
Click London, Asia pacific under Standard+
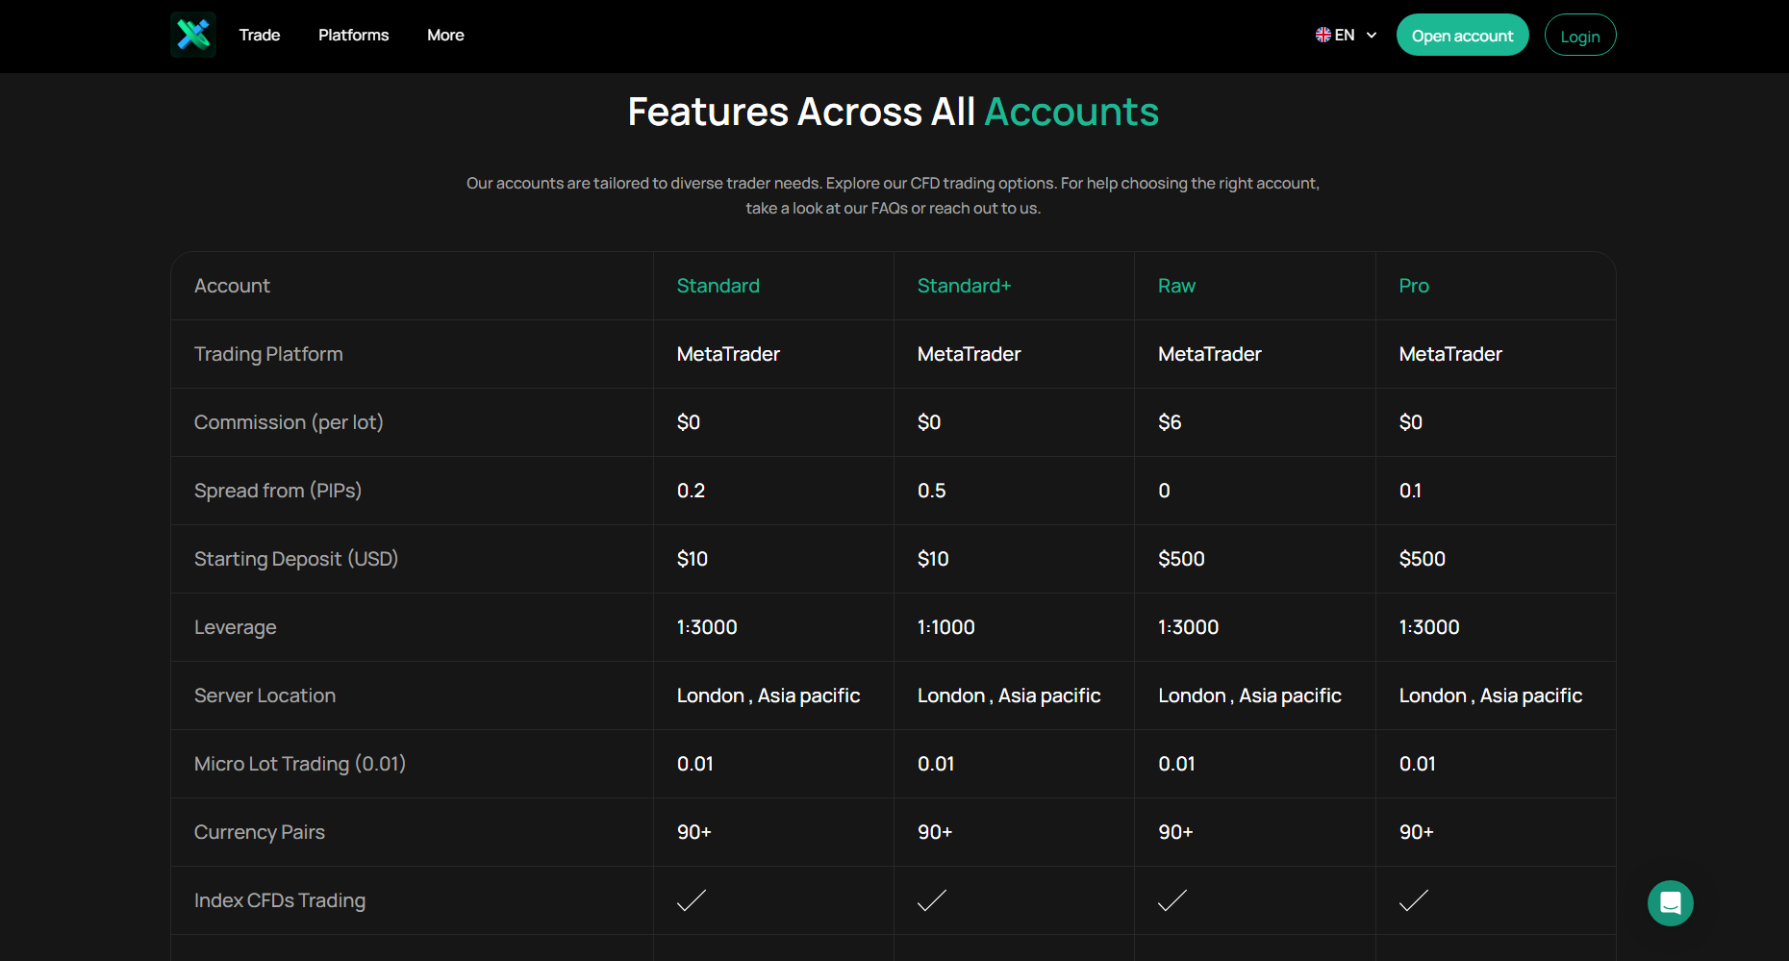(1009, 695)
